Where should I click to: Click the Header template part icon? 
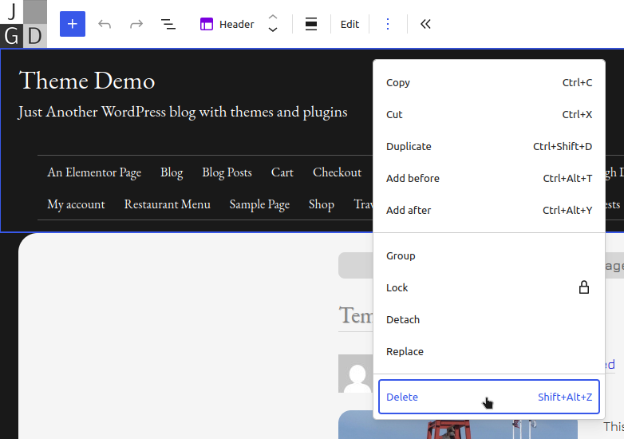pos(207,24)
